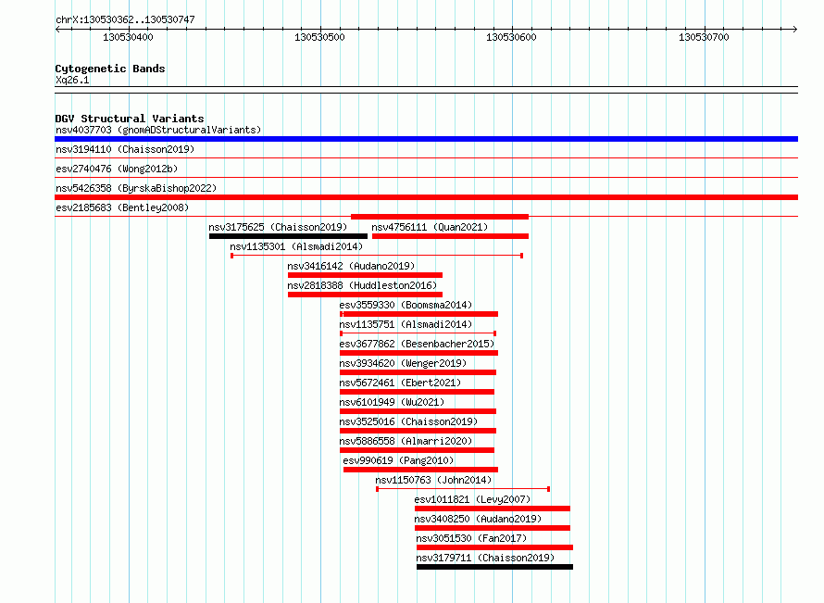Screen dimensions: 824x603
Task: Click the chrX:130530362..130530747 coordinate text
Action: [125, 19]
